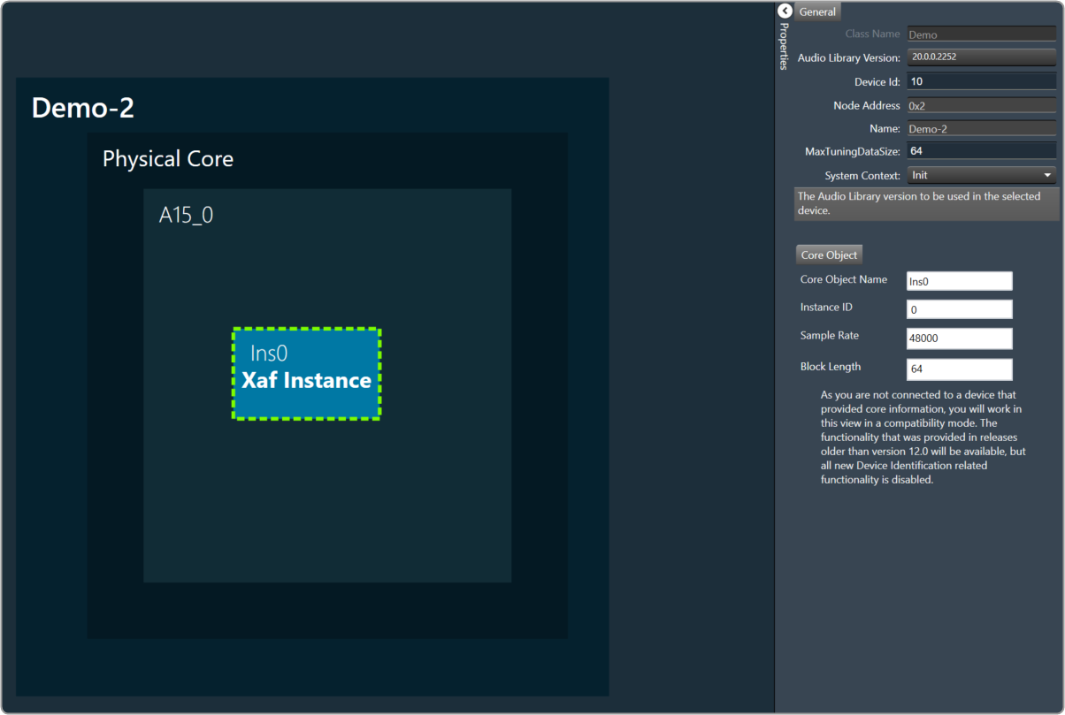Screen dimensions: 1065x715
Task: Edit the Sample Rate field 48000
Action: pyautogui.click(x=960, y=338)
